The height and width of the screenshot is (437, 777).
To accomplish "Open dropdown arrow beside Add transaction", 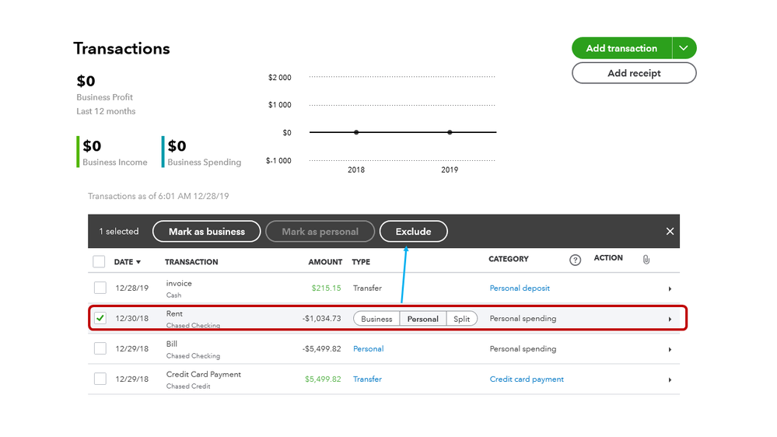I will pyautogui.click(x=683, y=48).
